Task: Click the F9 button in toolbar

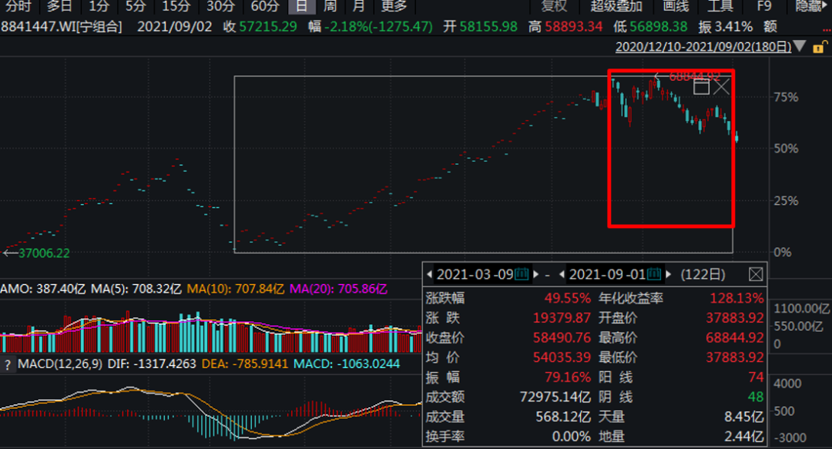Action: [764, 6]
